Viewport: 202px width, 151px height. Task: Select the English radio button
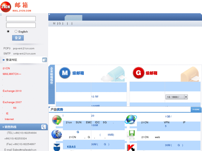(x=16, y=31)
